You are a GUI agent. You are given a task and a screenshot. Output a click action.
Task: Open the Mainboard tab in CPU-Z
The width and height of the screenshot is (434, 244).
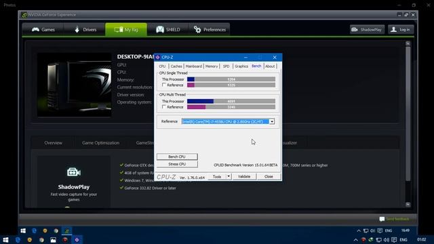tap(193, 66)
